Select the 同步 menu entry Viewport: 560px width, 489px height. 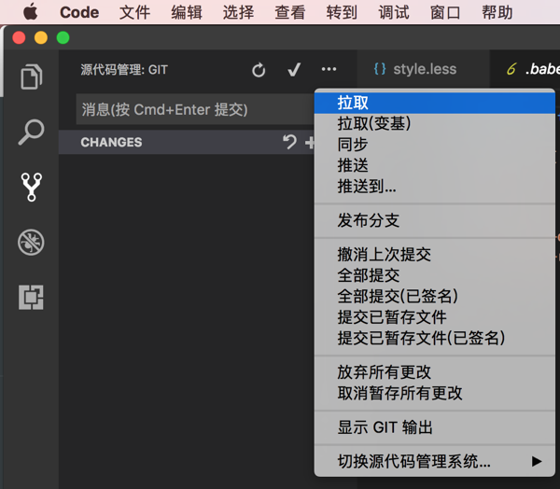435,145
